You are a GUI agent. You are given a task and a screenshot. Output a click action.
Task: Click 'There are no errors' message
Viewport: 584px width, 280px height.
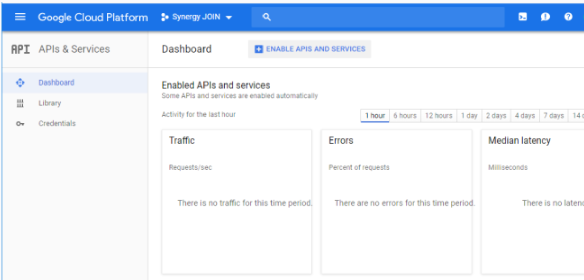click(405, 203)
